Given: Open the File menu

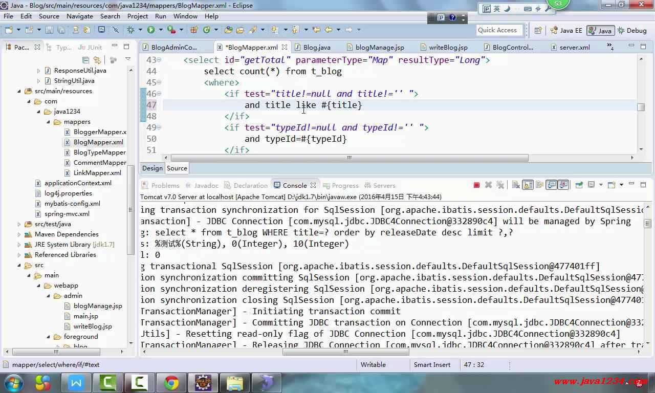Looking at the screenshot, I should point(8,16).
